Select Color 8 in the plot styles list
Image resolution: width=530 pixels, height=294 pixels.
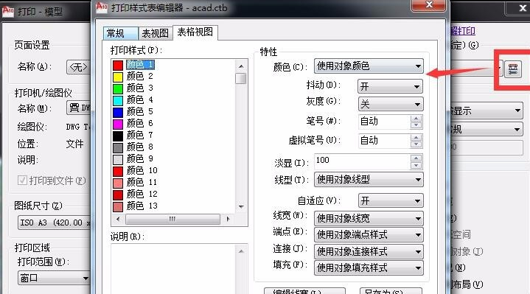coord(139,147)
